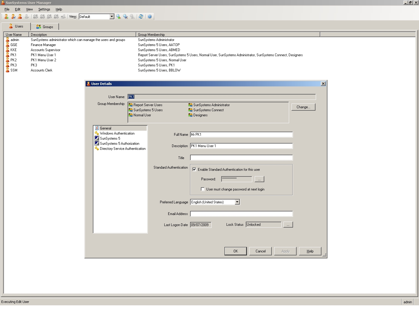Open the View menu
This screenshot has width=419, height=314.
[29, 9]
